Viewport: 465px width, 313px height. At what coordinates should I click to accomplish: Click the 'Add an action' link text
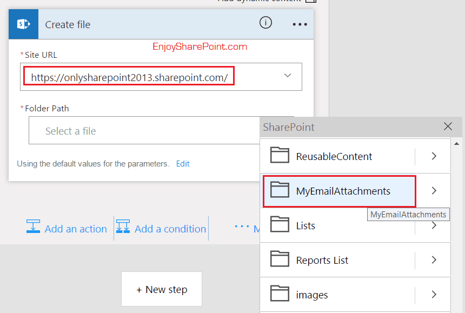[x=76, y=229]
